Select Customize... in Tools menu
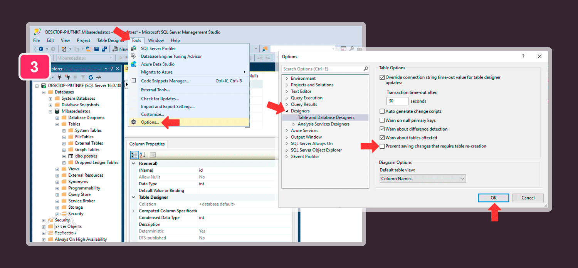578x268 pixels. [189, 114]
